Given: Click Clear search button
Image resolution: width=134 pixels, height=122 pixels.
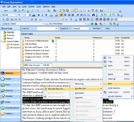Looking at the screenshot, I should pos(107,28).
